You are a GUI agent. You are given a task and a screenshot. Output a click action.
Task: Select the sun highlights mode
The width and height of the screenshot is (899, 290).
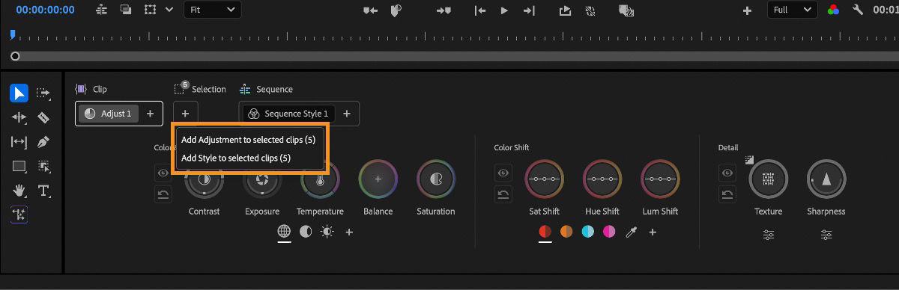[x=327, y=232]
